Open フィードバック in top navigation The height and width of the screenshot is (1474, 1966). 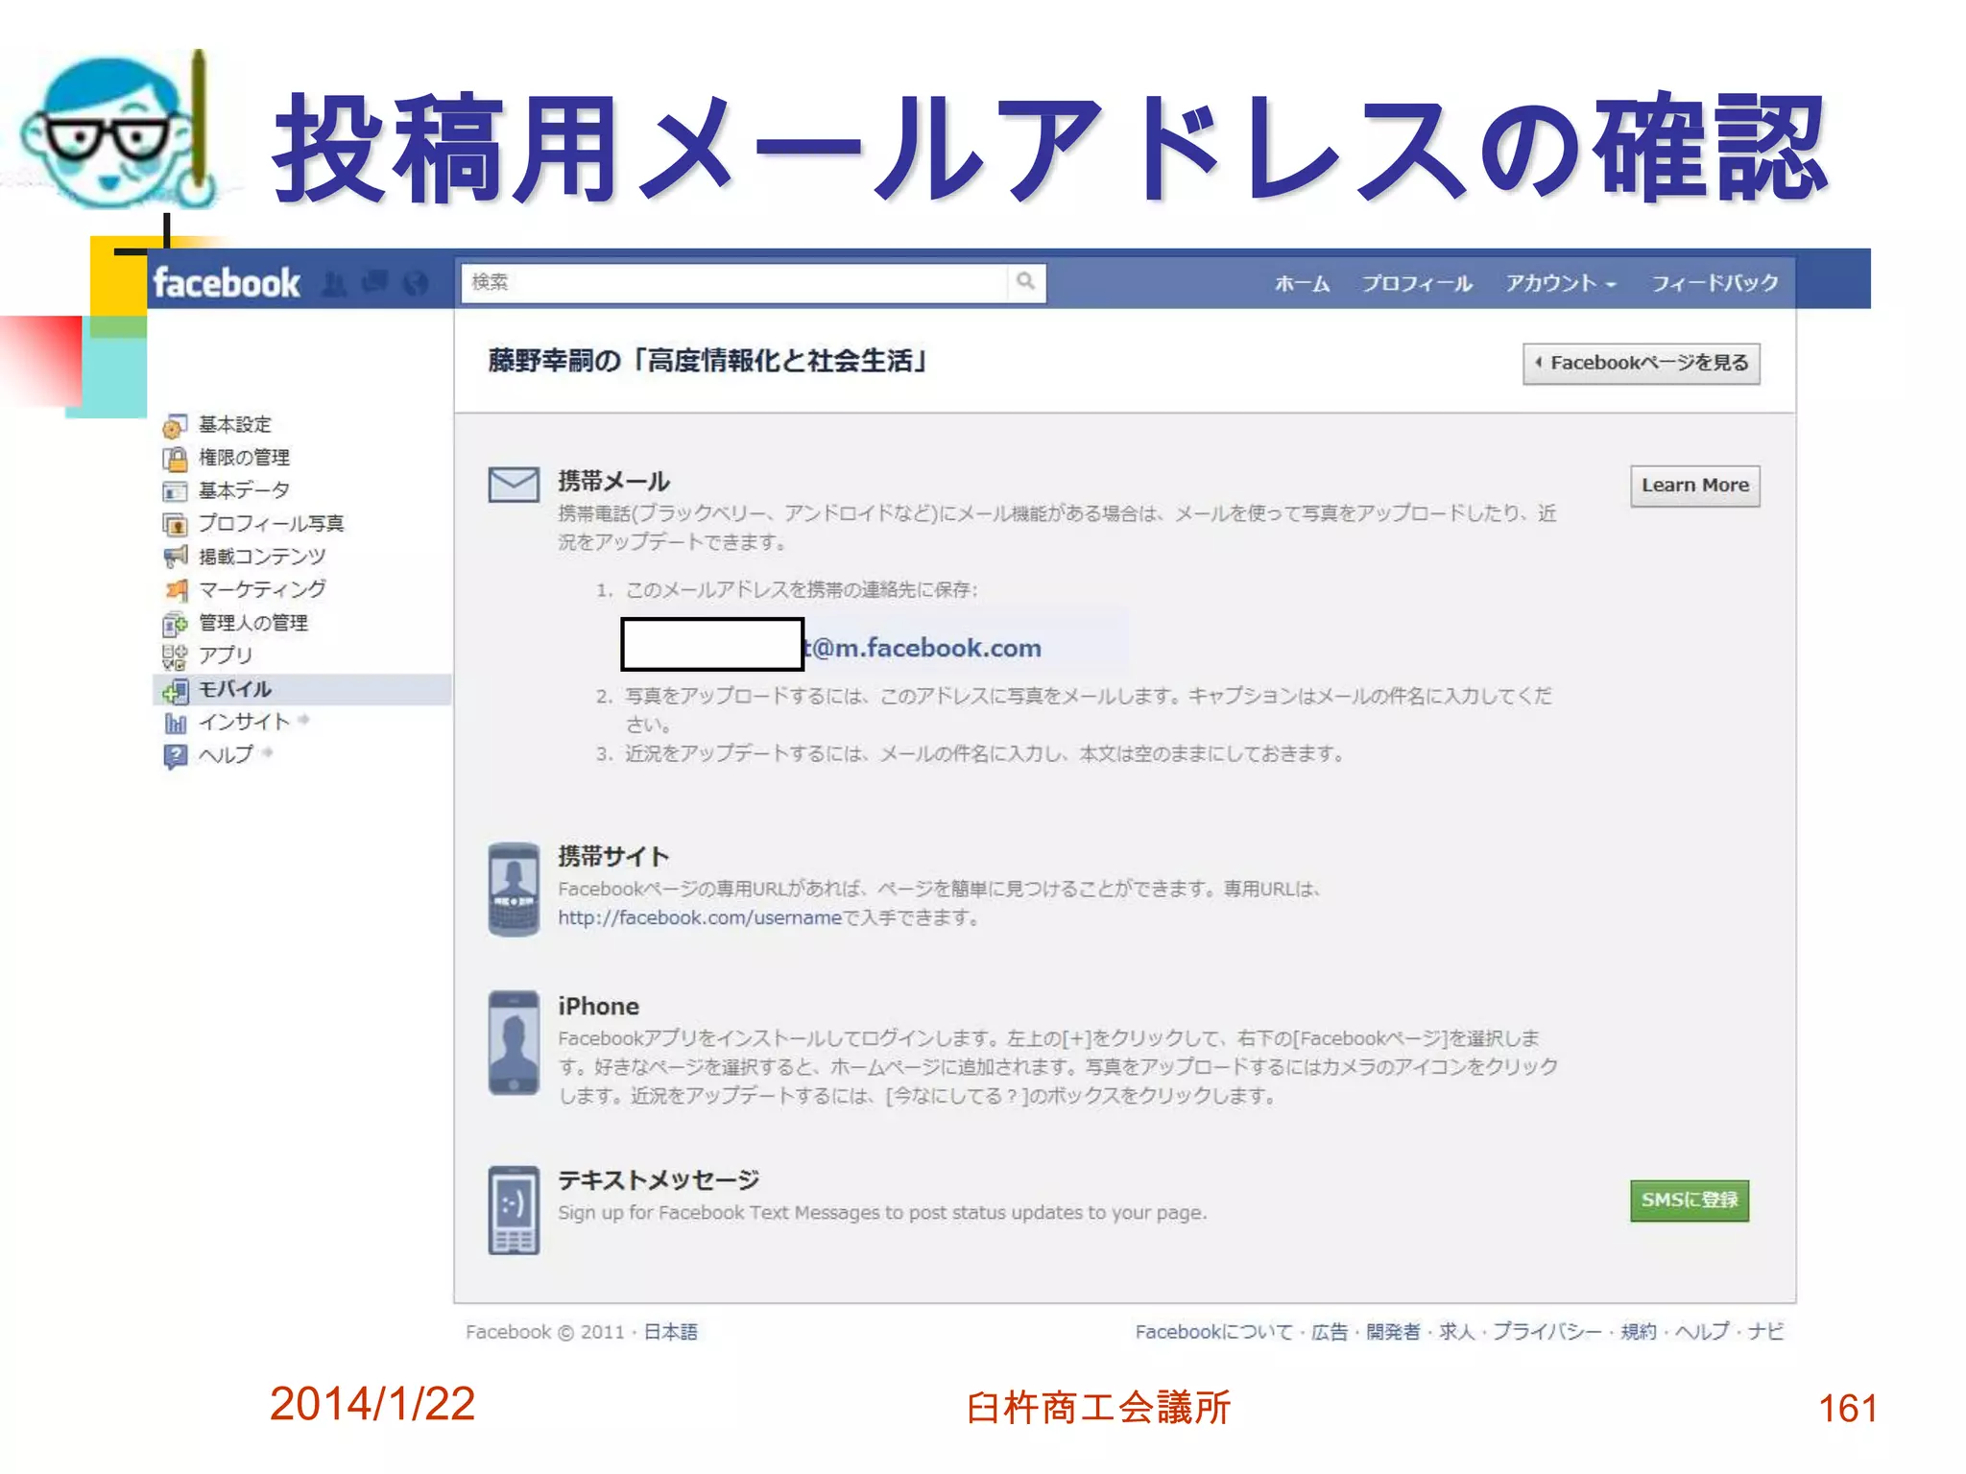tap(1714, 283)
